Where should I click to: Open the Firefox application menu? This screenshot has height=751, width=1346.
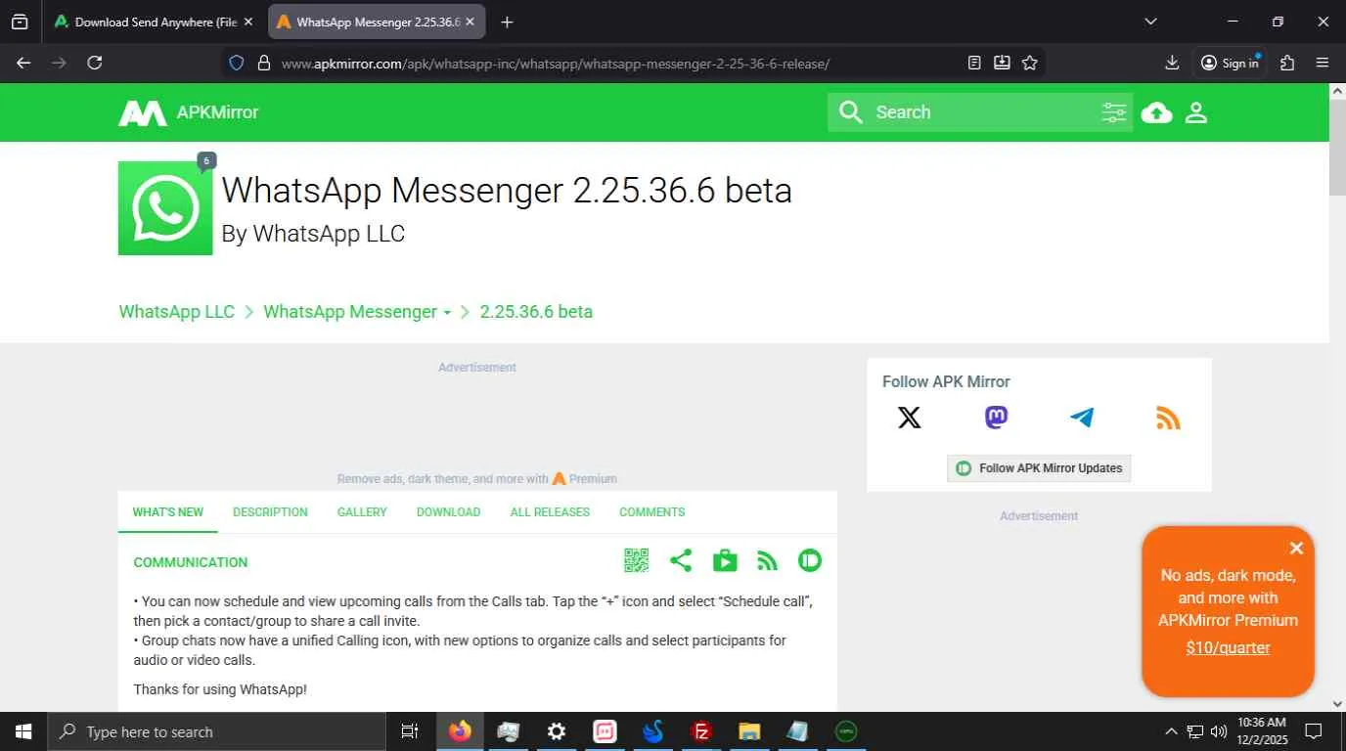(1323, 63)
